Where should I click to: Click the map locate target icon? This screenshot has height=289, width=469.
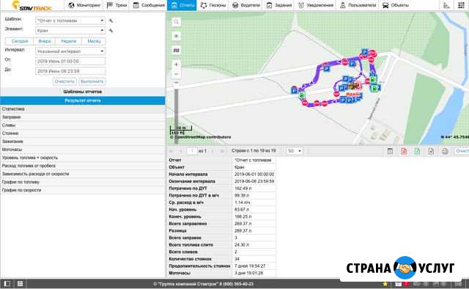pos(176,36)
